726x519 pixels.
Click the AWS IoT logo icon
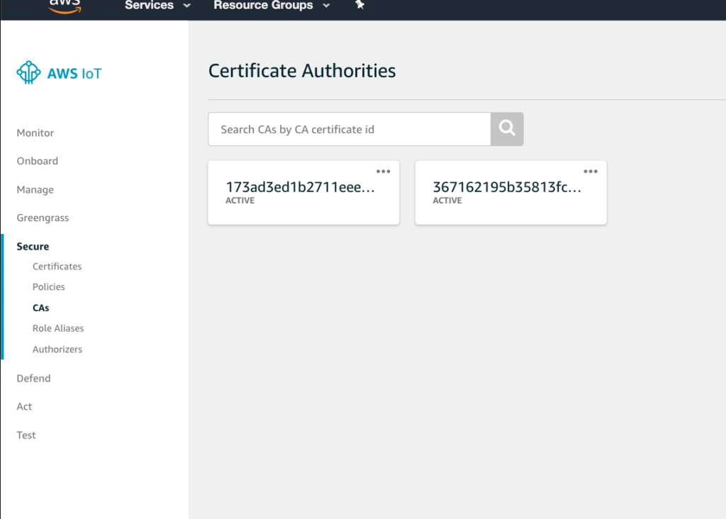pos(28,72)
